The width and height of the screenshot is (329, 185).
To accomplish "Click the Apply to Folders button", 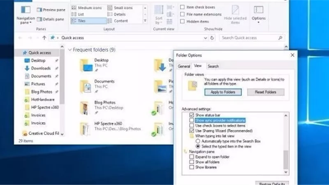I will (223, 92).
